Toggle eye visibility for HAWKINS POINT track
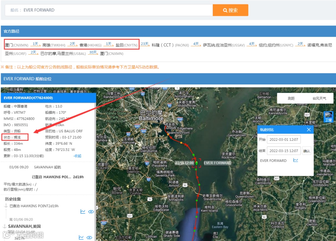 pos(91,211)
